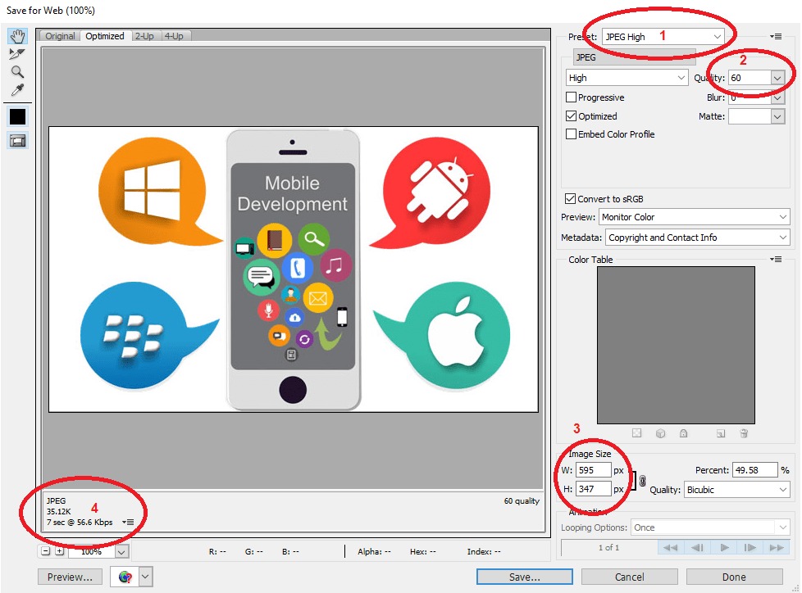Screen dimensions: 802x593
Task: Toggle slices visibility icon
Action: tap(17, 141)
